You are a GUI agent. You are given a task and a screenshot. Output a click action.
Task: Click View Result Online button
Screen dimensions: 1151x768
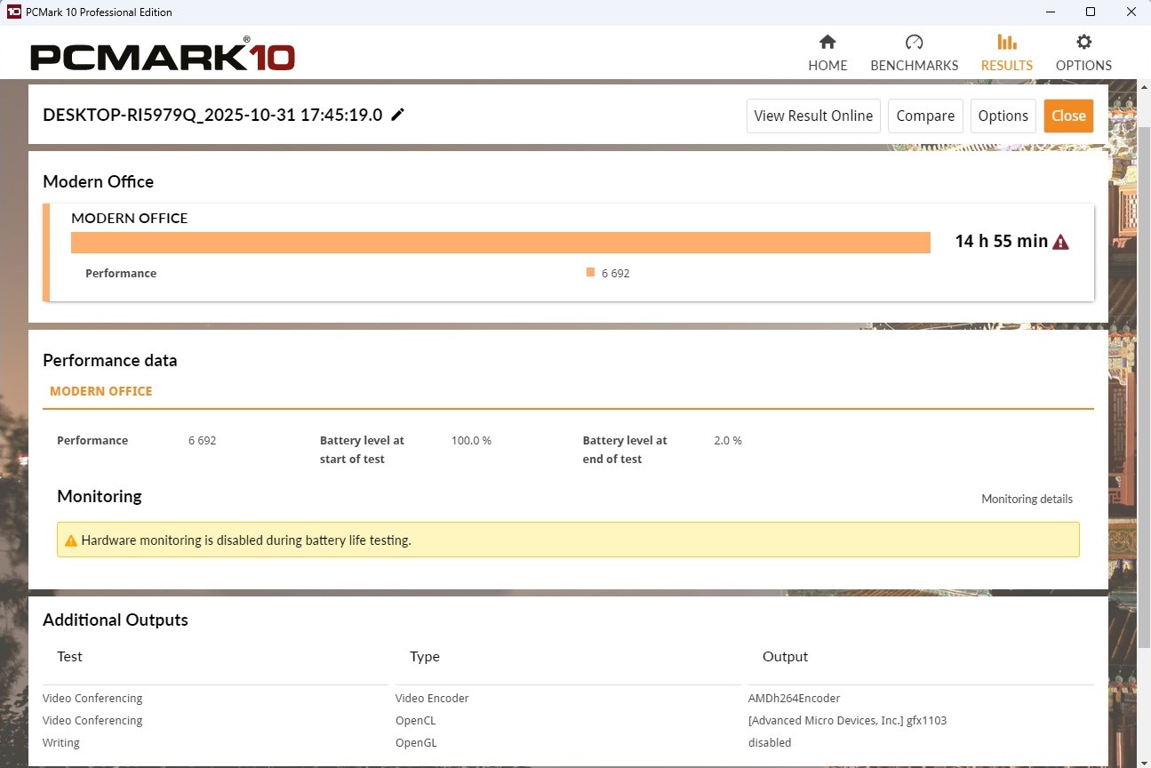point(813,116)
